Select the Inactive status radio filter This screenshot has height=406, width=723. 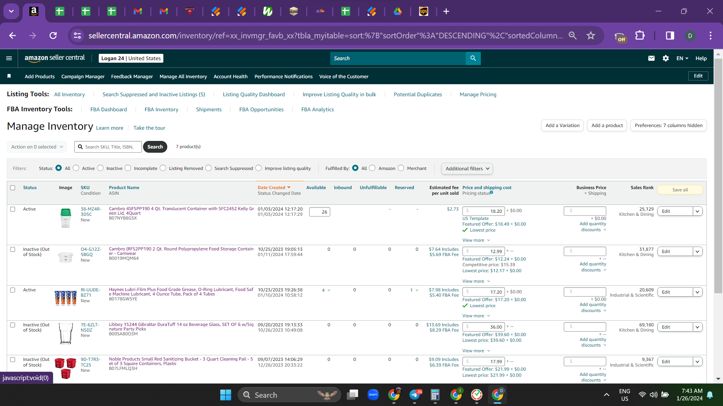100,168
